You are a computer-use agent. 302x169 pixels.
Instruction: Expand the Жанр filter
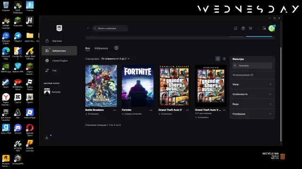(252, 84)
